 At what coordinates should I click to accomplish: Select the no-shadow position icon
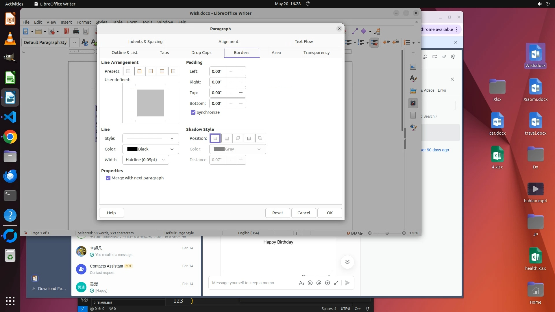pos(215,138)
